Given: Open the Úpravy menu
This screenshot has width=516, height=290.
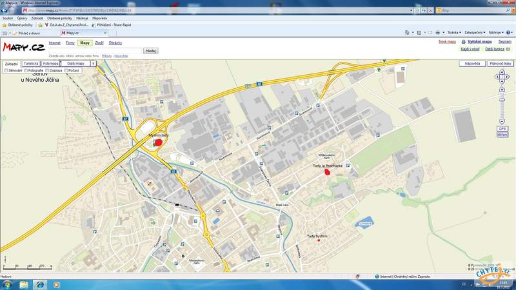Looking at the screenshot, I should point(22,19).
